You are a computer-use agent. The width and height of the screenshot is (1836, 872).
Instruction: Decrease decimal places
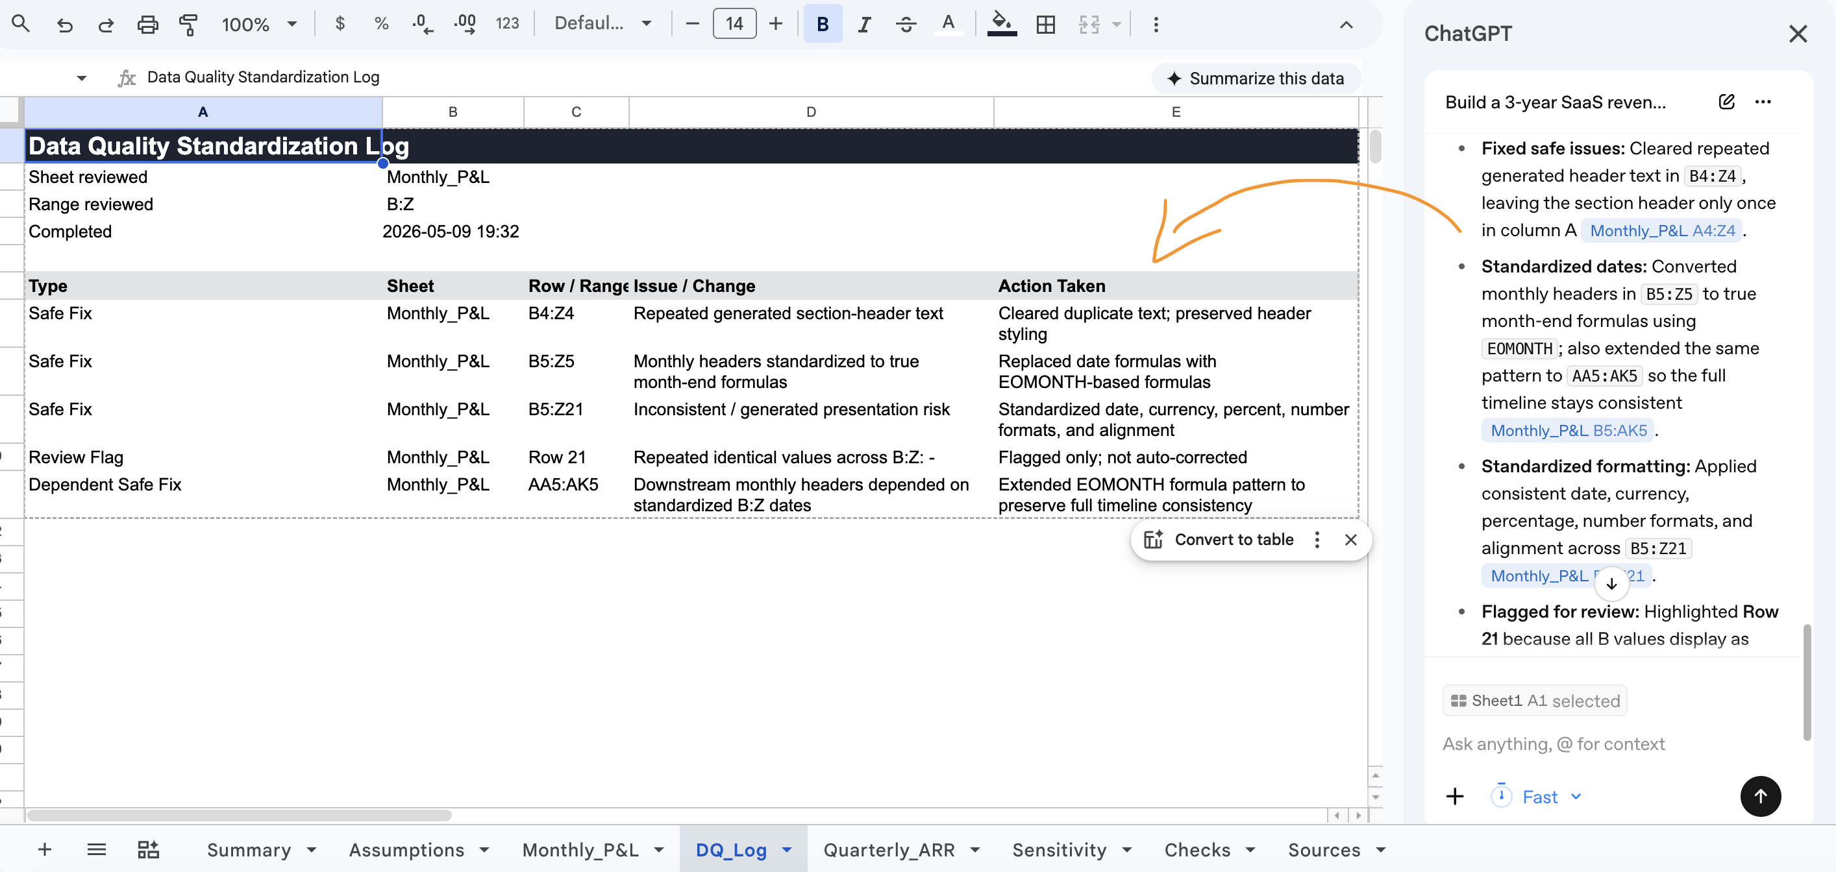click(422, 24)
